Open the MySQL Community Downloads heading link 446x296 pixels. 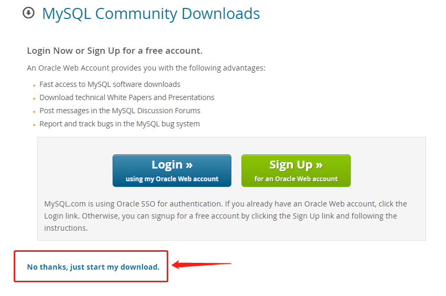151,13
